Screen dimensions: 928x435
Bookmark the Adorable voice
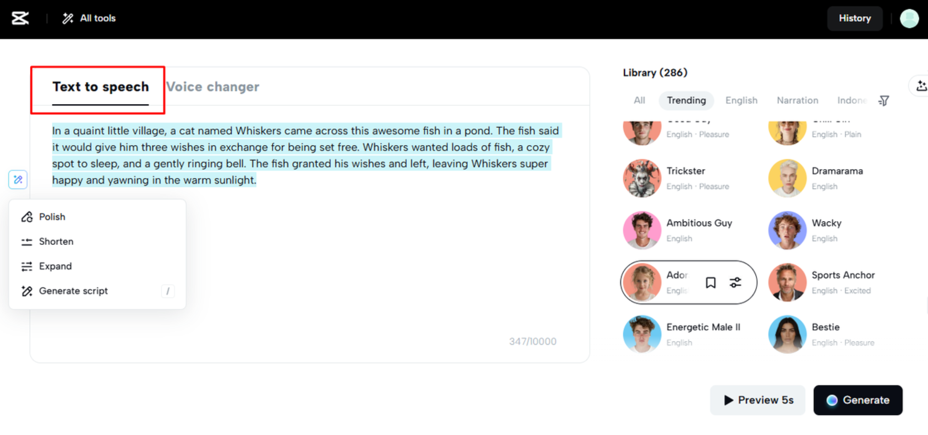pos(710,283)
